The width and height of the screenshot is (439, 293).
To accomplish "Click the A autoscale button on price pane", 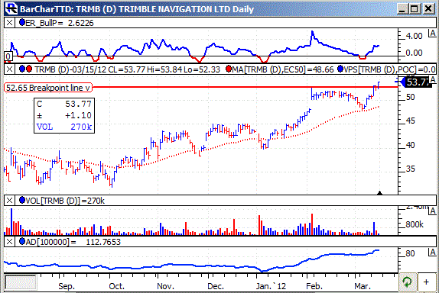I will pos(433,80).
